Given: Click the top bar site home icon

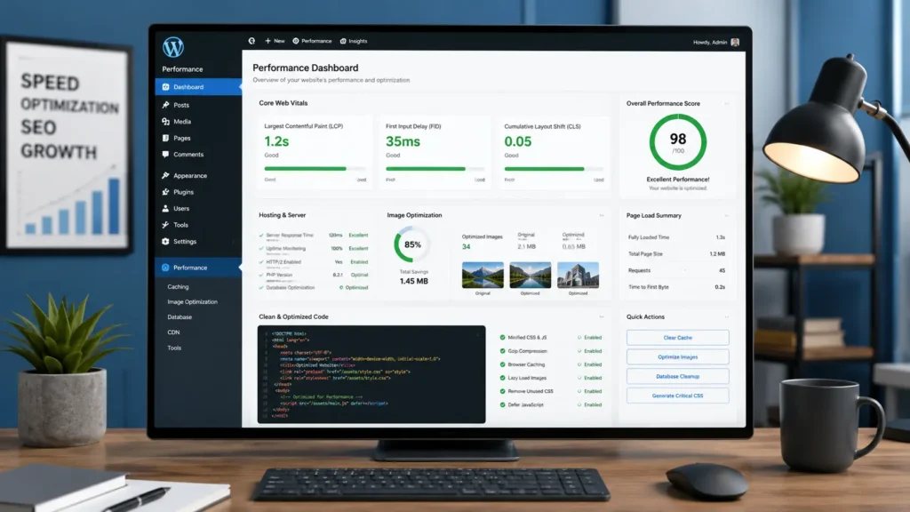Looking at the screenshot, I should point(251,41).
